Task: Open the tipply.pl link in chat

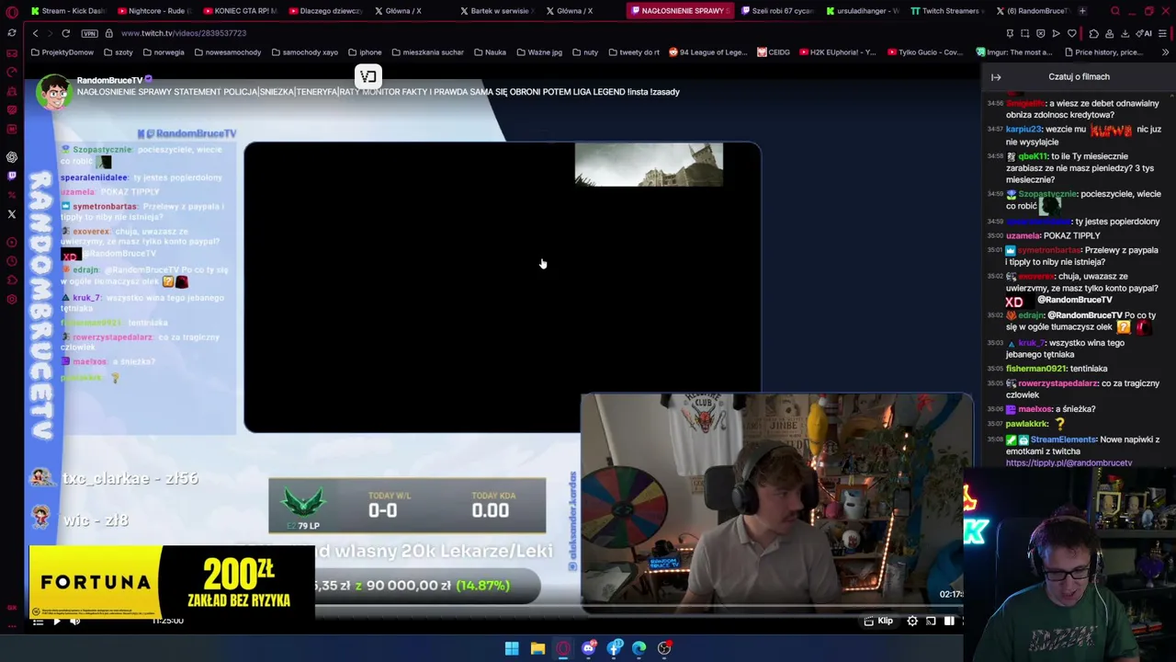Action: pos(1069,463)
